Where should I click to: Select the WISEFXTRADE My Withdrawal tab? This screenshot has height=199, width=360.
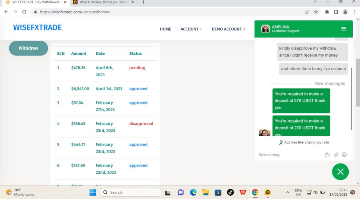tap(36, 2)
